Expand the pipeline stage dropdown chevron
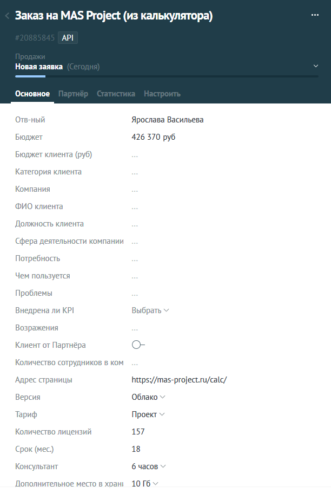This screenshot has width=331, height=493. pyautogui.click(x=316, y=66)
